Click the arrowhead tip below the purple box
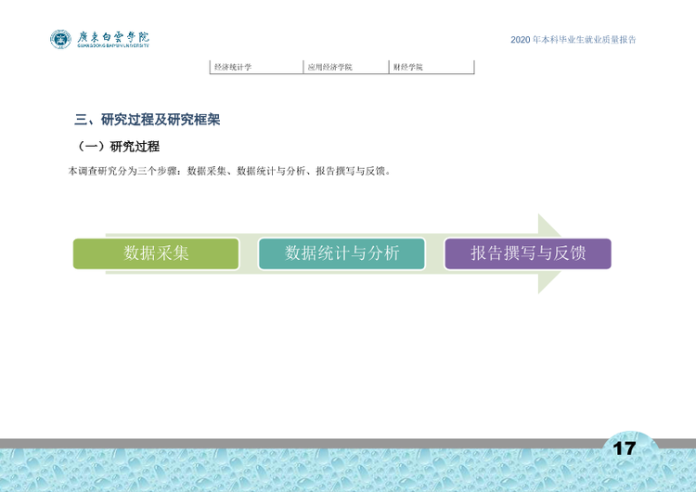Screen dimensions: 696x492 click(547, 280)
